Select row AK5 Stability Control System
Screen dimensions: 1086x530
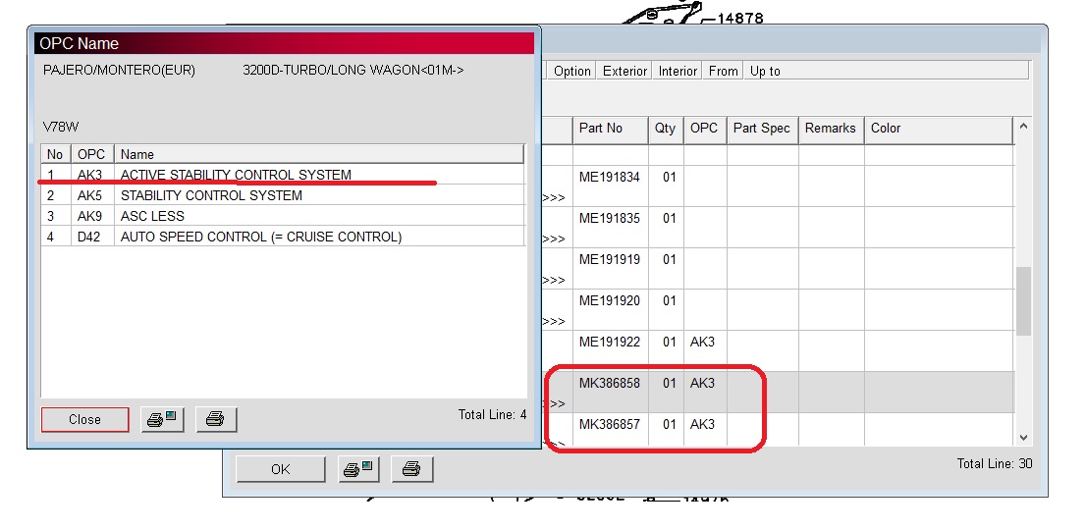coord(283,195)
